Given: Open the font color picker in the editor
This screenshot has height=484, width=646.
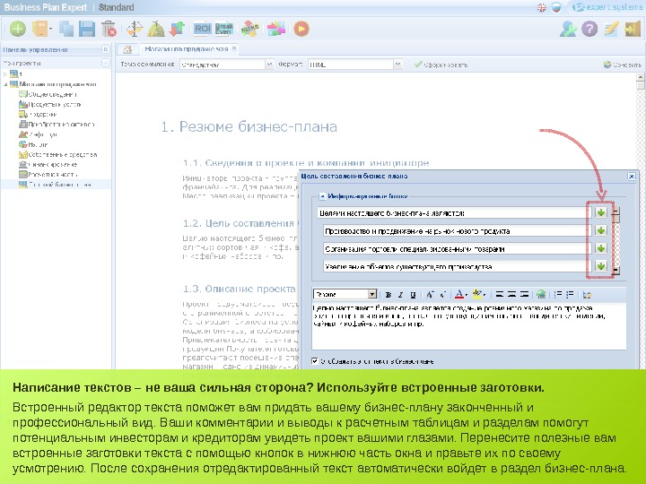Looking at the screenshot, I should [x=460, y=295].
